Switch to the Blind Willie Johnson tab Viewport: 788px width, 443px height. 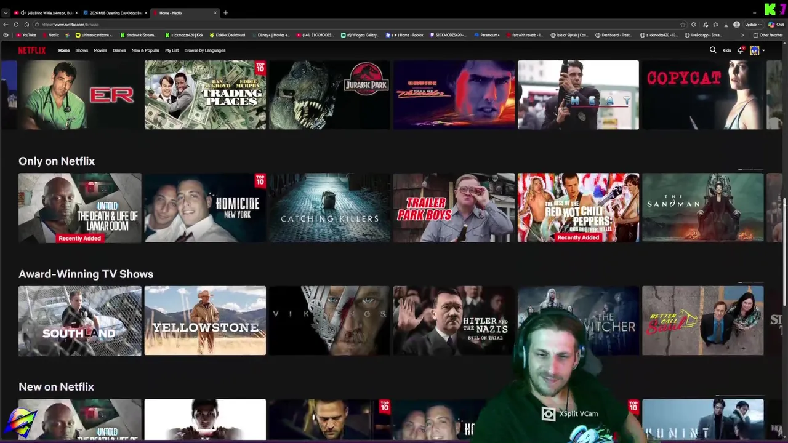click(47, 13)
